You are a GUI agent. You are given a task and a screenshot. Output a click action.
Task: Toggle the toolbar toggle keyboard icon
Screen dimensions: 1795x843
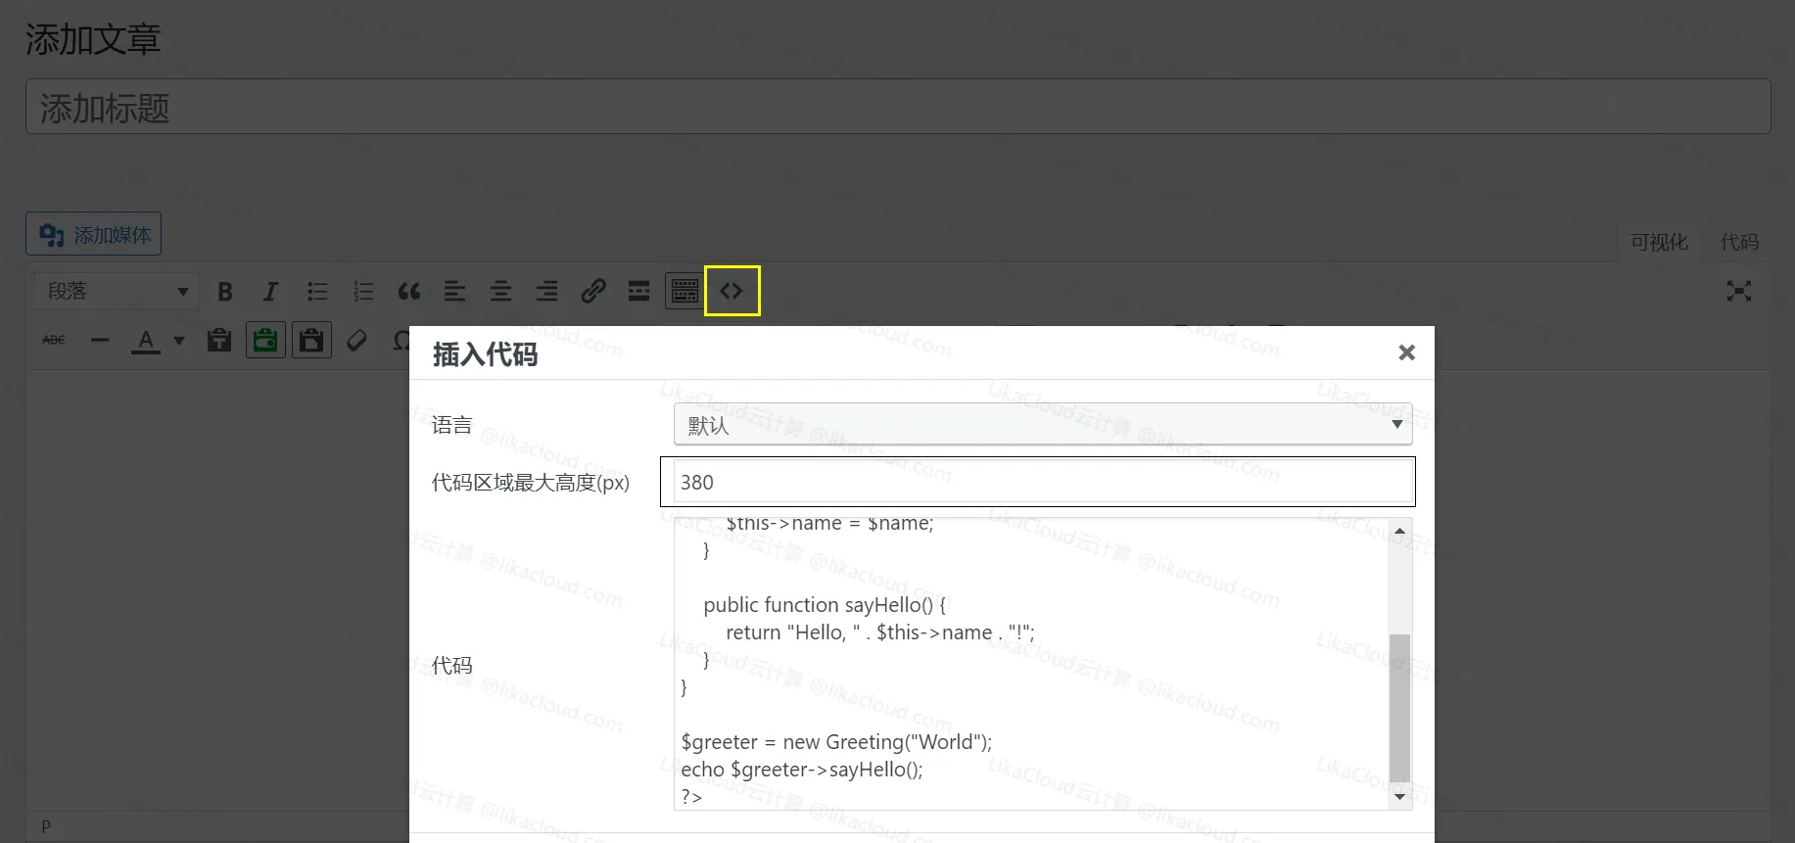[x=685, y=291]
